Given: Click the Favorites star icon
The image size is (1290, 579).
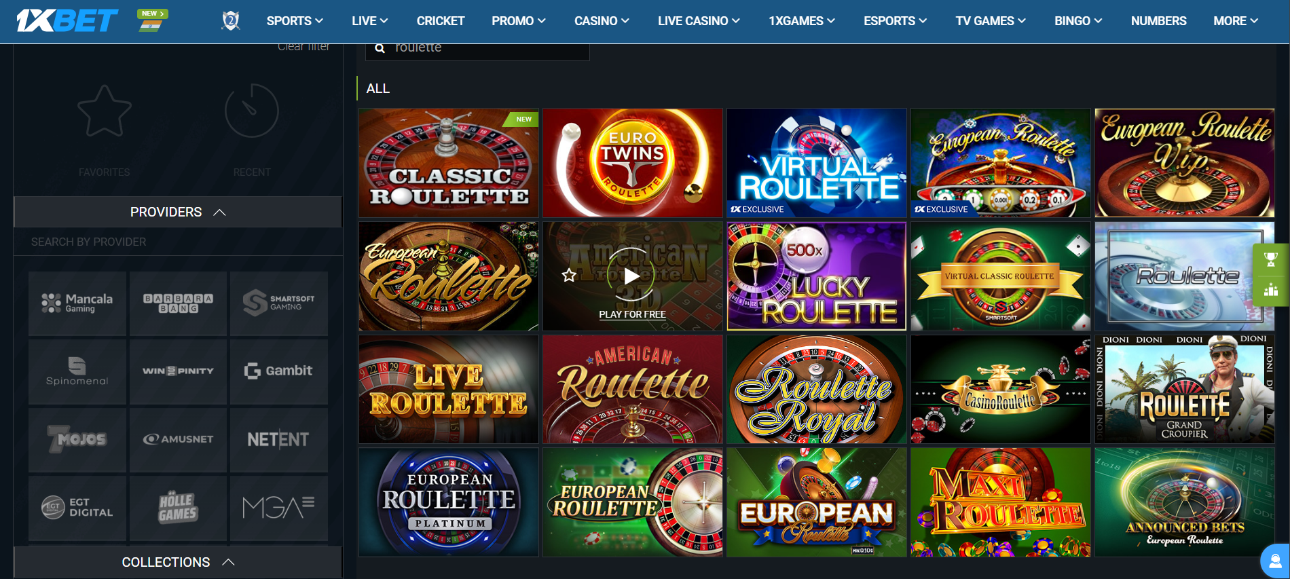Looking at the screenshot, I should [x=104, y=111].
